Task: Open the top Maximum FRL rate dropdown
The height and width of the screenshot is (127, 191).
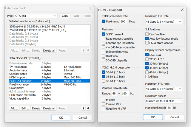Action: tap(164, 22)
